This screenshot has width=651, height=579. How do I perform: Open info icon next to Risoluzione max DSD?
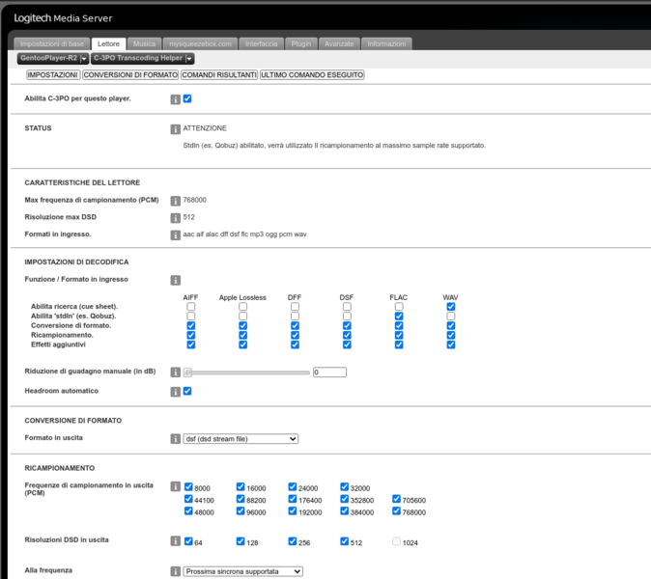pyautogui.click(x=175, y=218)
